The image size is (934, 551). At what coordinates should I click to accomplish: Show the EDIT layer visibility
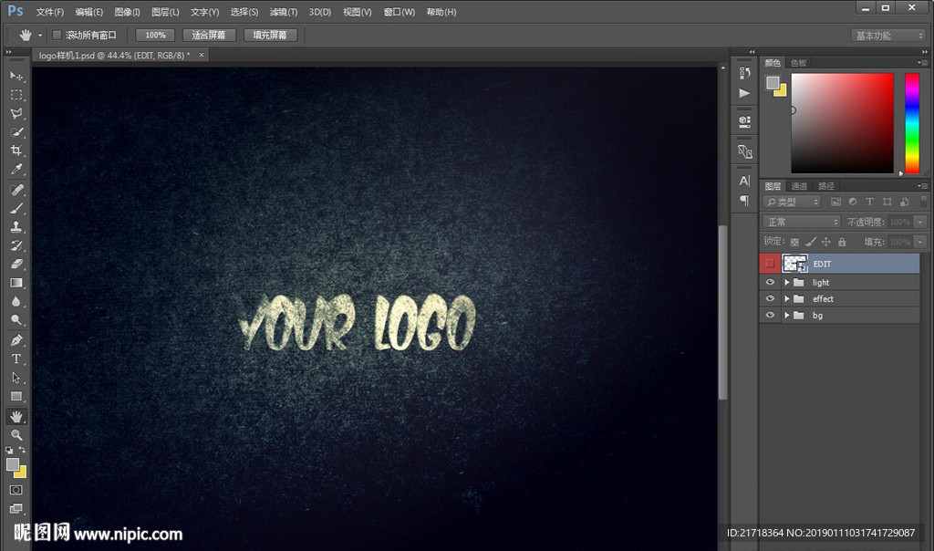point(771,264)
